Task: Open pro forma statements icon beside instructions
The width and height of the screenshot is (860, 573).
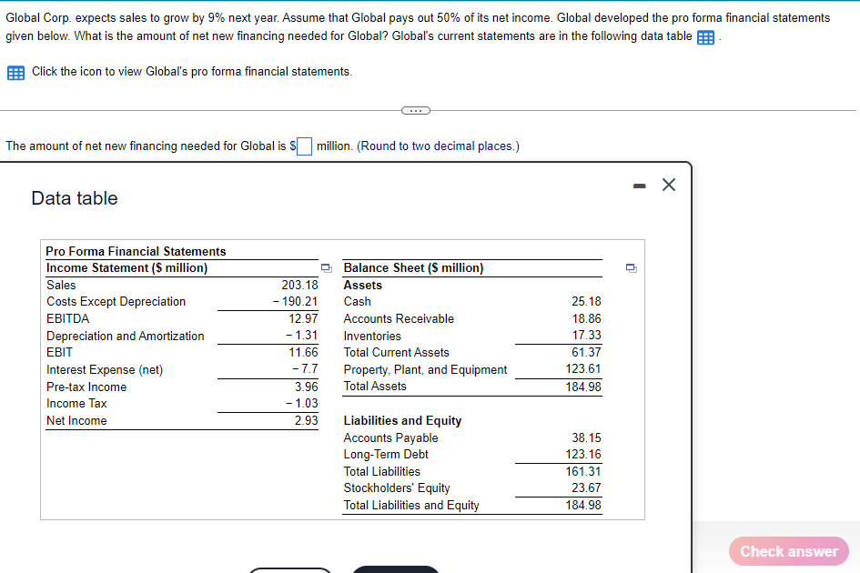Action: (15, 73)
